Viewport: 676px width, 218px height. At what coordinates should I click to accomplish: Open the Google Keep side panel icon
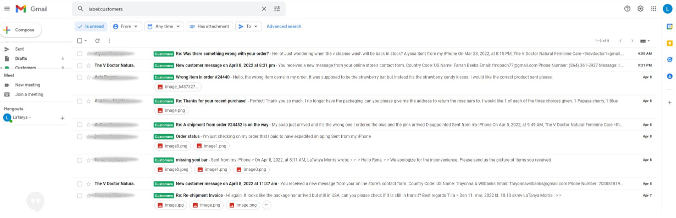[x=669, y=43]
